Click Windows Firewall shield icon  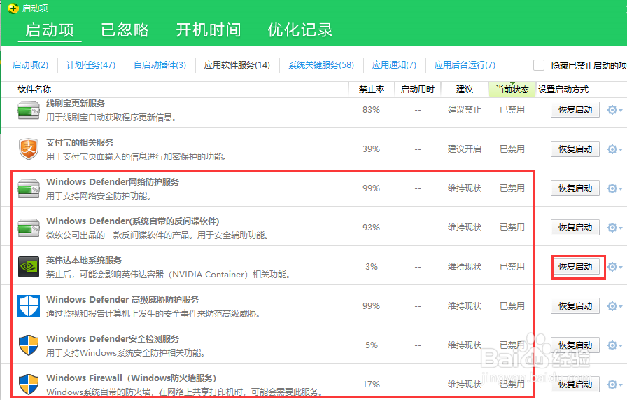click(x=29, y=385)
